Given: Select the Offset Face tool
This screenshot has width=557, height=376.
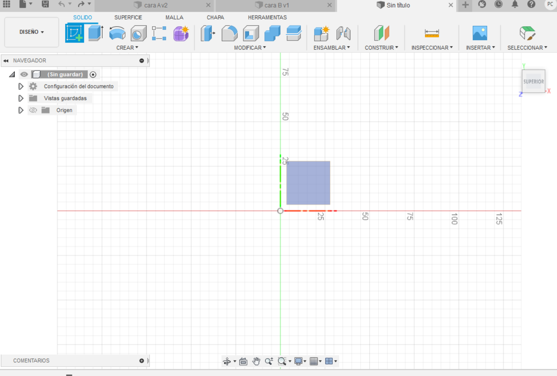Looking at the screenshot, I should pyautogui.click(x=294, y=33).
